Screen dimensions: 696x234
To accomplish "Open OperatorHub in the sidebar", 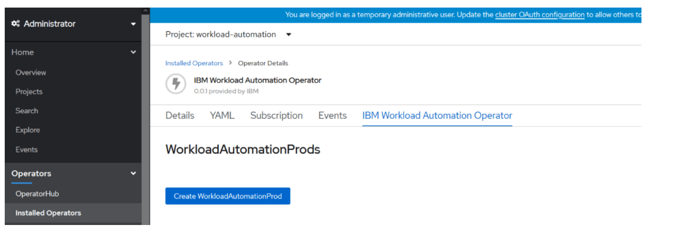I will [37, 194].
